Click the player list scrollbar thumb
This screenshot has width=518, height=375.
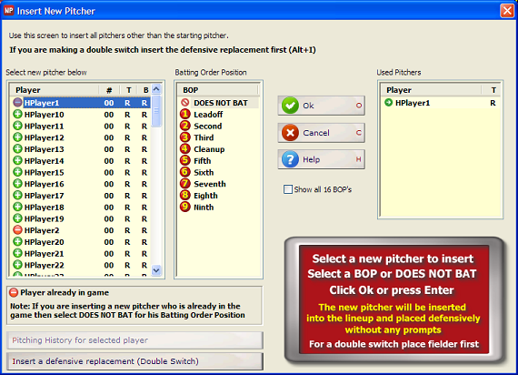pyautogui.click(x=156, y=111)
